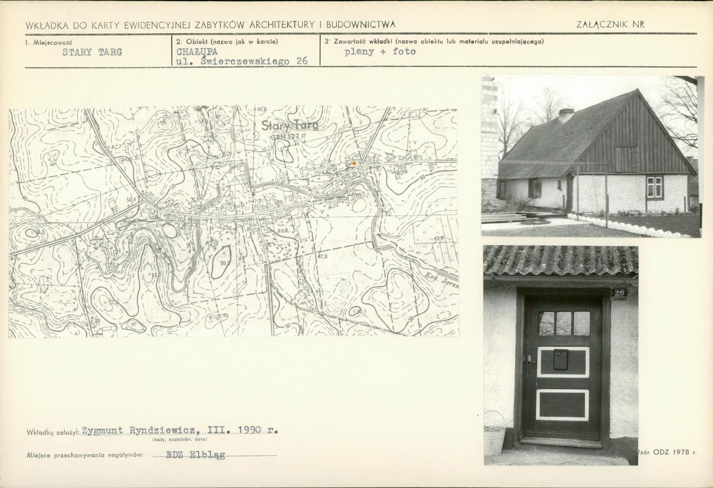Click the orange location marker on the map
Screen dimensions: 713x488
[354, 162]
